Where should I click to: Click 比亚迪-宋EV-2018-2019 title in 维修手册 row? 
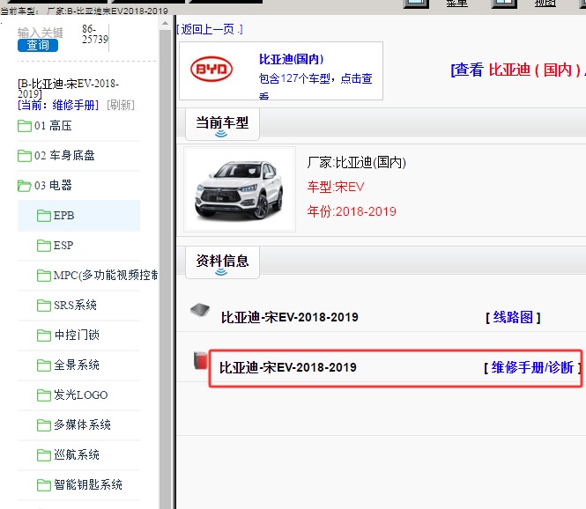[288, 368]
